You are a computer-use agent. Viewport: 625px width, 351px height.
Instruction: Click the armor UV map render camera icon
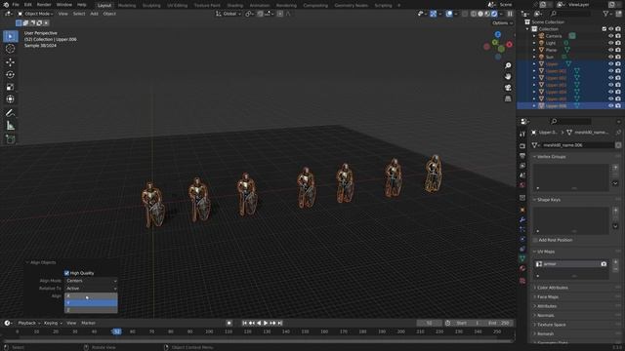604,264
